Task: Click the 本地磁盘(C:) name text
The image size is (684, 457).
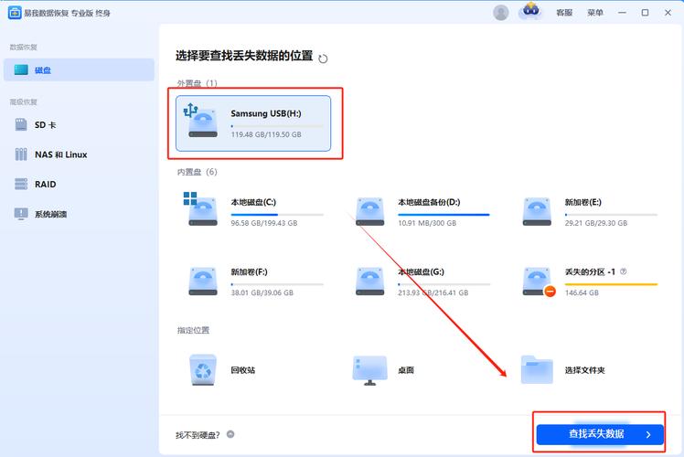Action: (253, 202)
